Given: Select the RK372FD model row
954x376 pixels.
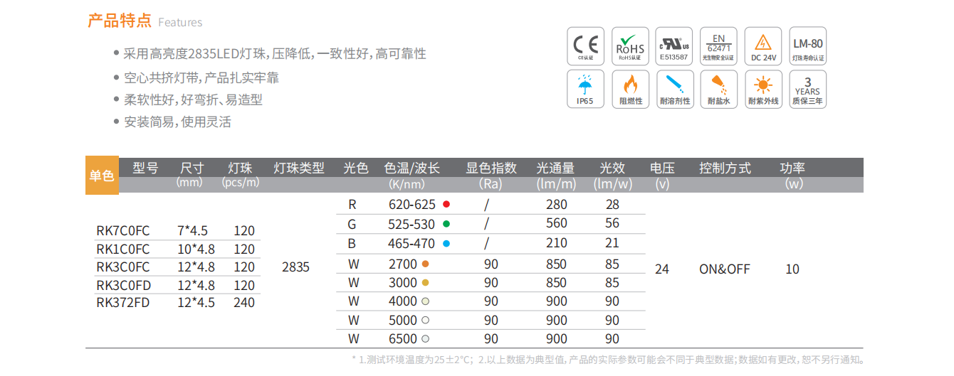Looking at the screenshot, I should pyautogui.click(x=123, y=303).
